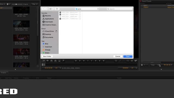The image size is (174, 98).
Task: Click the rightmost viewer toolbar icon
Action: 136,61
